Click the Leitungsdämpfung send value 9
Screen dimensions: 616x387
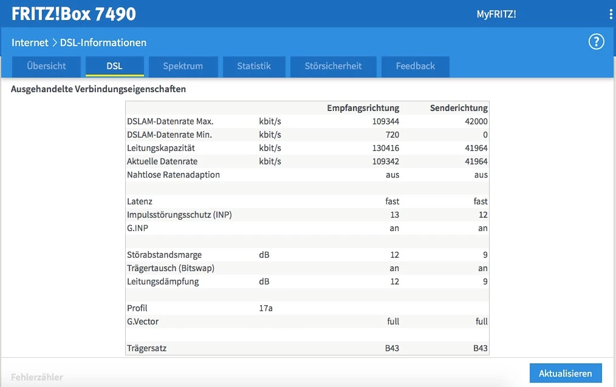coord(485,281)
